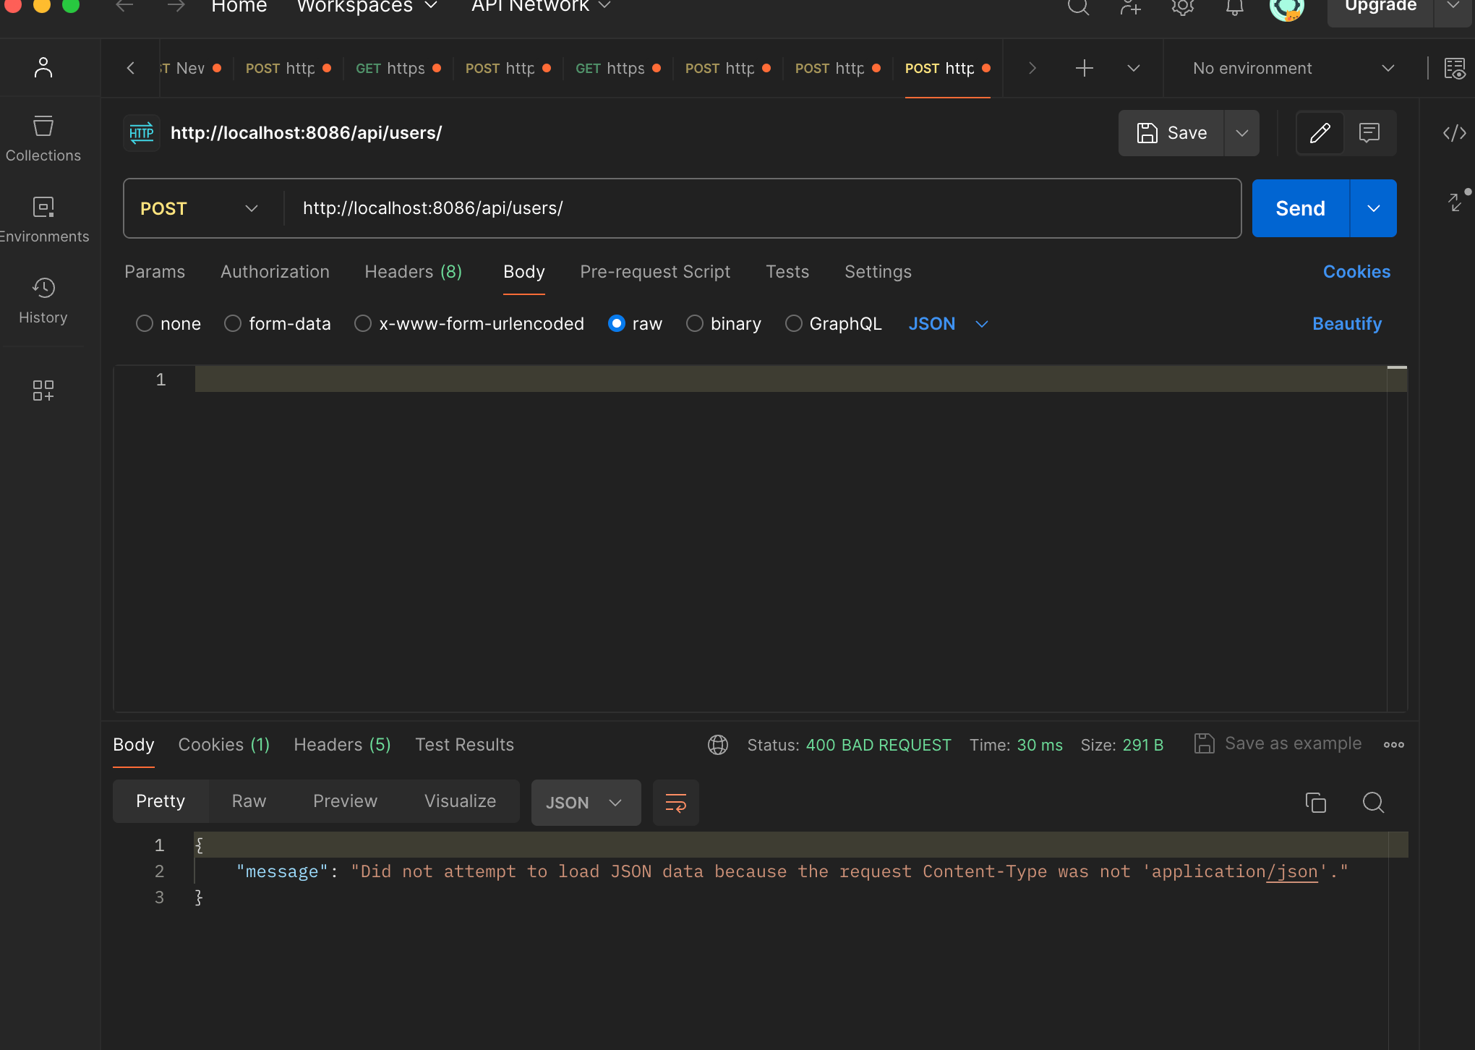Expand the Send button options arrow

tap(1373, 208)
